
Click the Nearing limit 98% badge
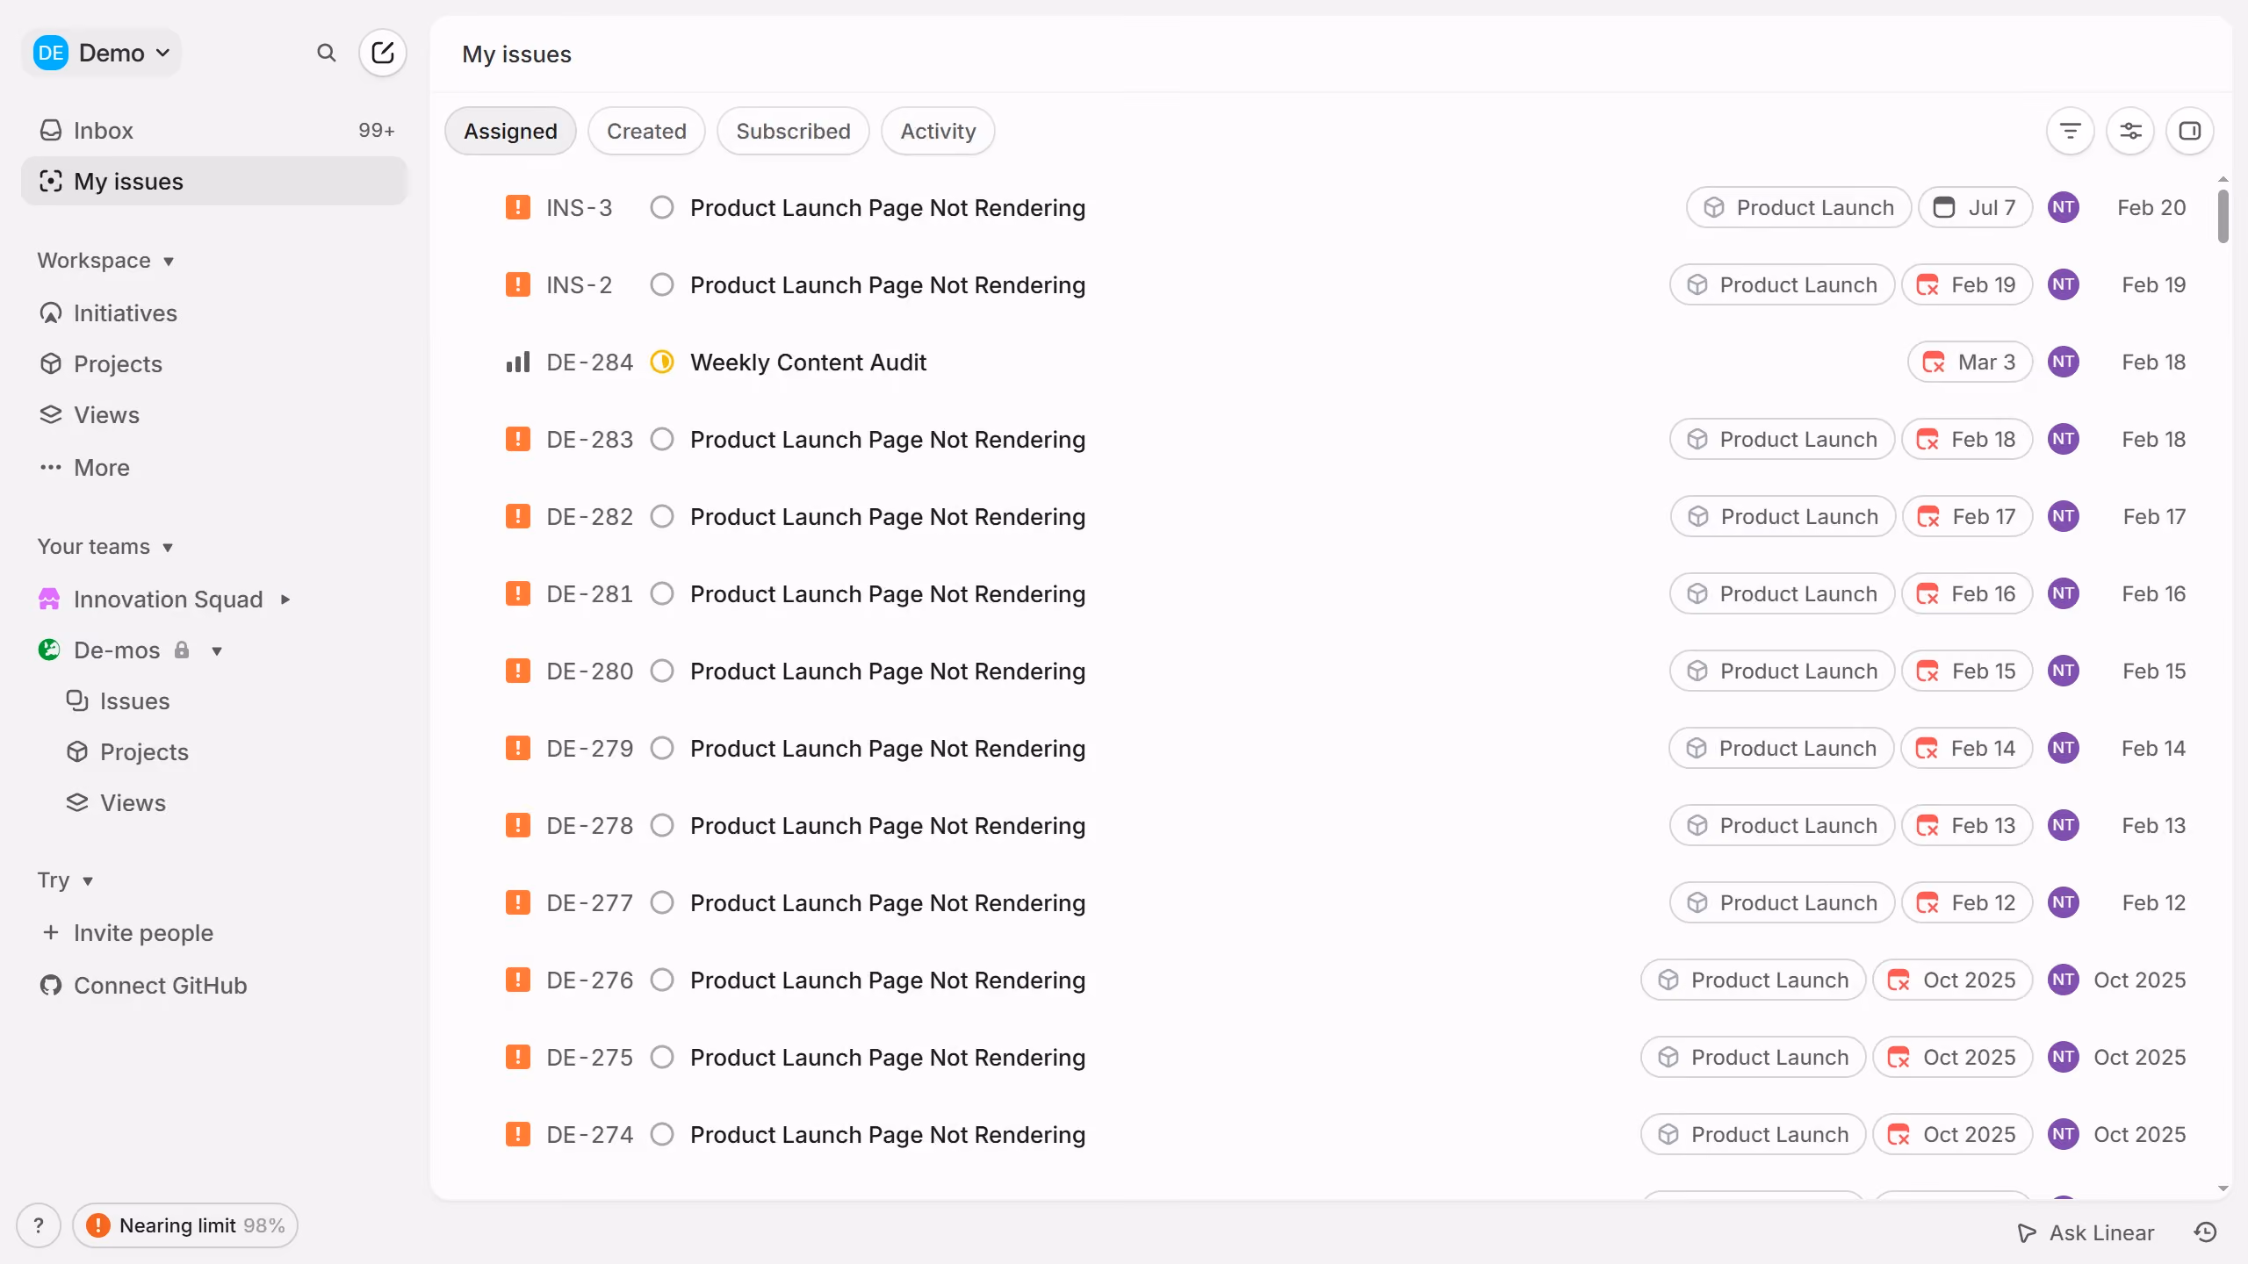point(185,1225)
